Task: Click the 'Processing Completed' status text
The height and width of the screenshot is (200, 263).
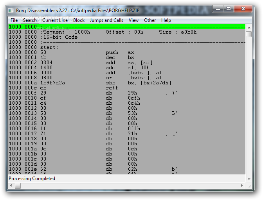Action: (32, 179)
